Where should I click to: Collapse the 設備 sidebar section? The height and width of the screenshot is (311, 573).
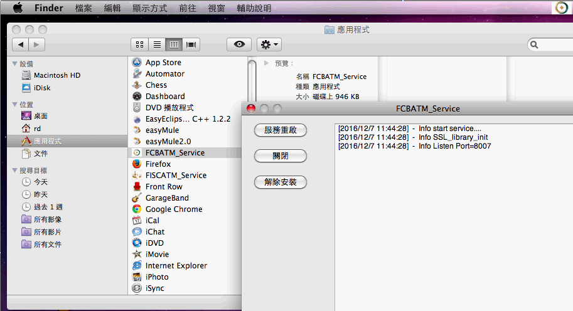pos(15,64)
